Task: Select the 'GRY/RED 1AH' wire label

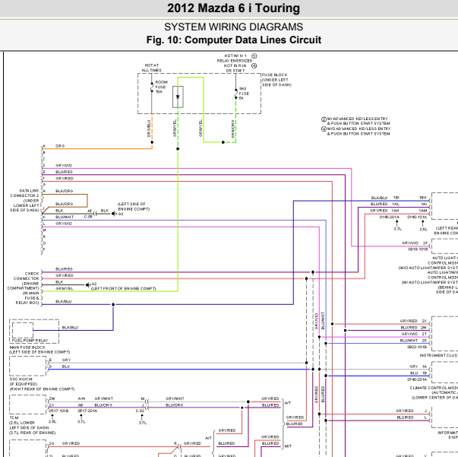Action: [384, 211]
